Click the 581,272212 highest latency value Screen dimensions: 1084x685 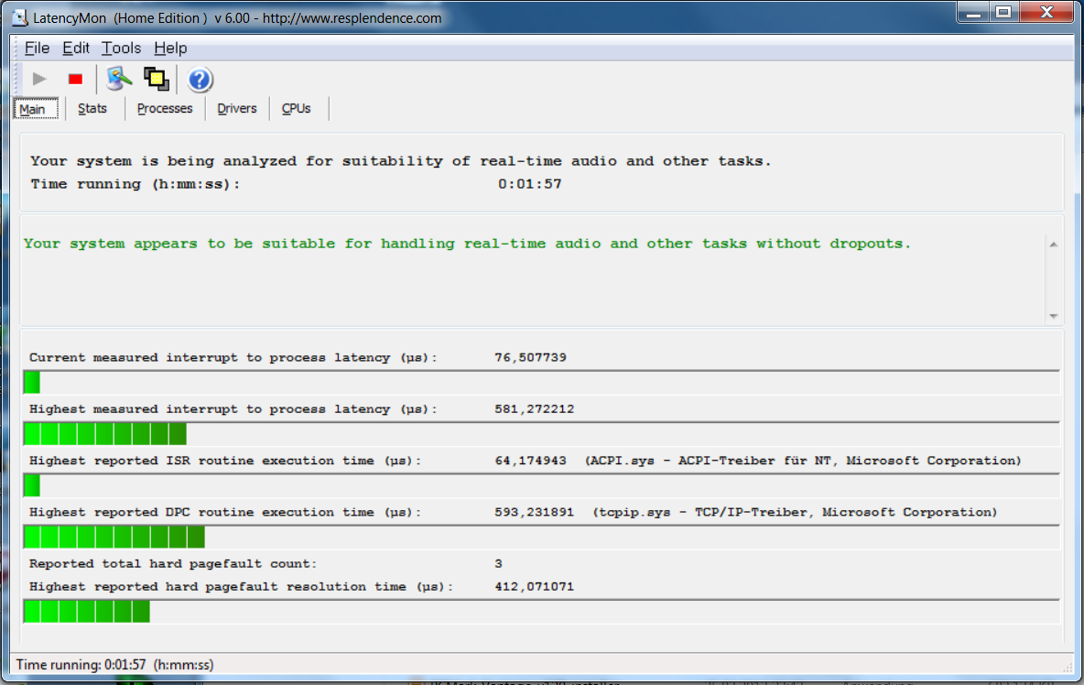click(534, 409)
